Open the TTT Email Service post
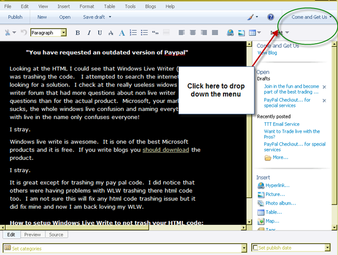338x255 pixels. click(282, 124)
